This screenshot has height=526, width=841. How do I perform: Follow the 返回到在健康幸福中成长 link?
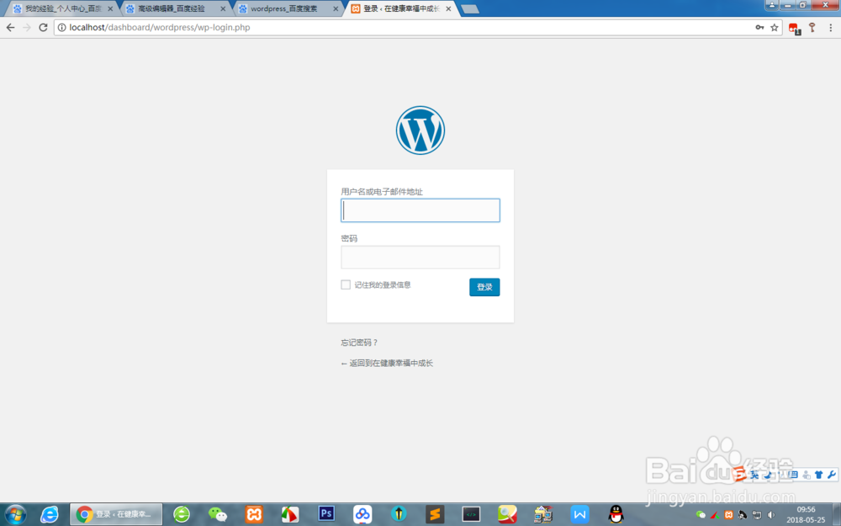(387, 362)
